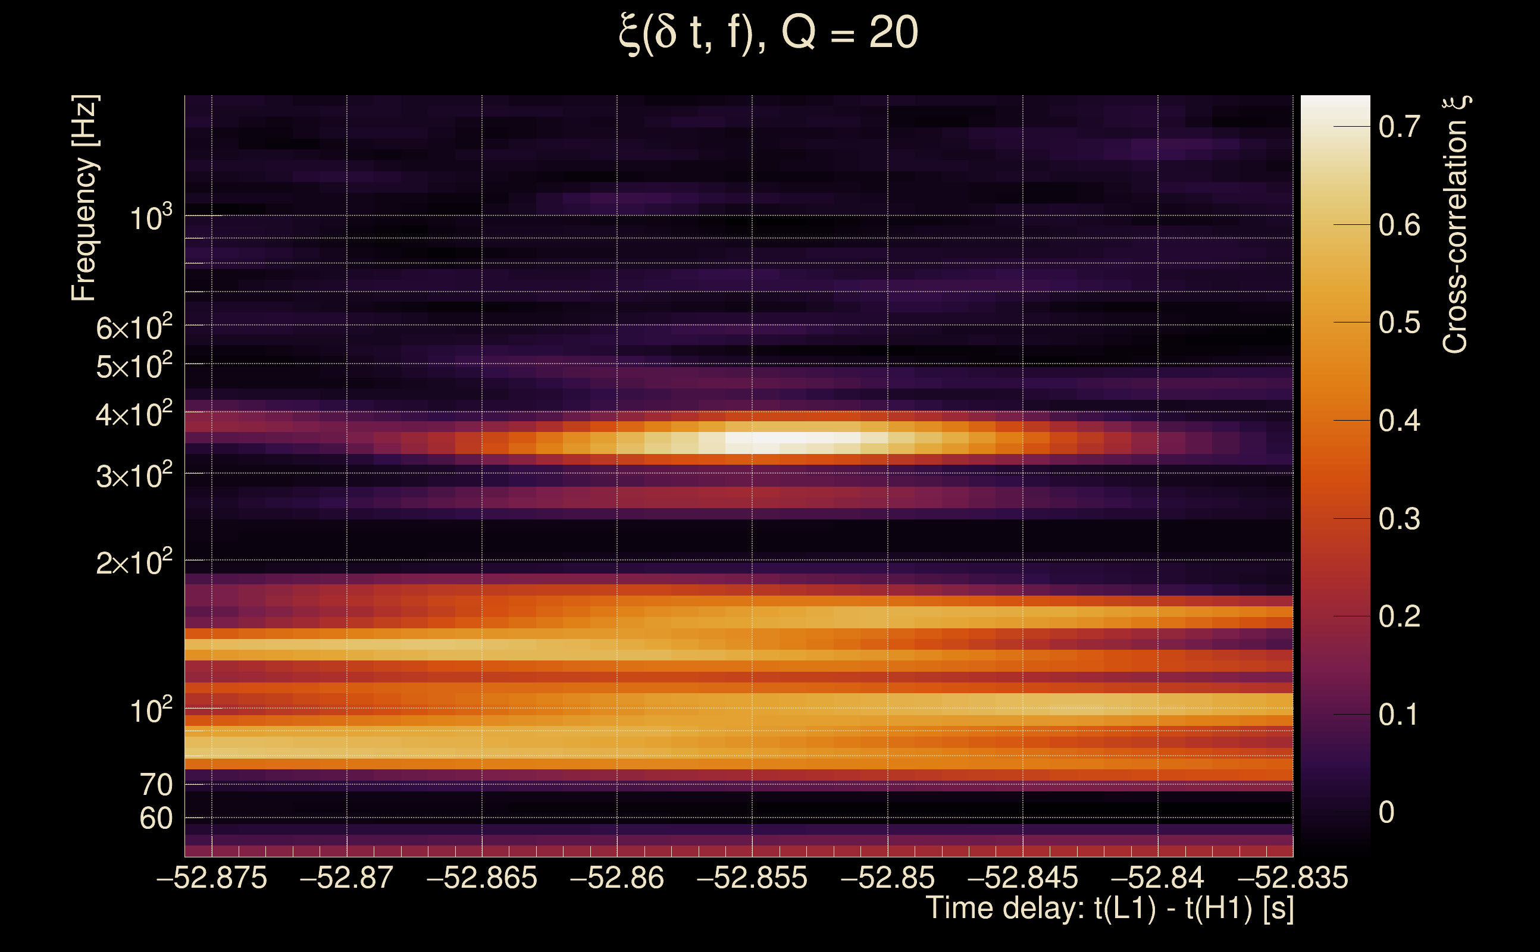Click the -52.855 x-axis tick label
1540x952 pixels.
click(x=752, y=878)
